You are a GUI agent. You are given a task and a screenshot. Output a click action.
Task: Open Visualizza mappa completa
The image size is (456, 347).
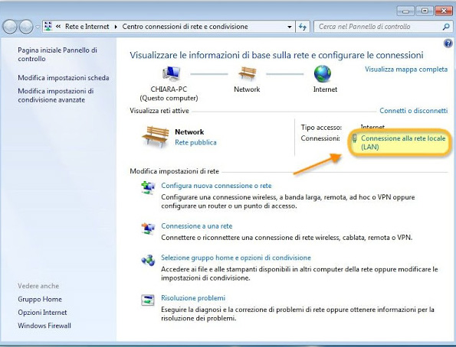tap(406, 70)
